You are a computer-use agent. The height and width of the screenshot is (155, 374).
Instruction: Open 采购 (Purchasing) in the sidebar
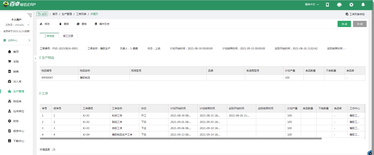pyautogui.click(x=16, y=61)
